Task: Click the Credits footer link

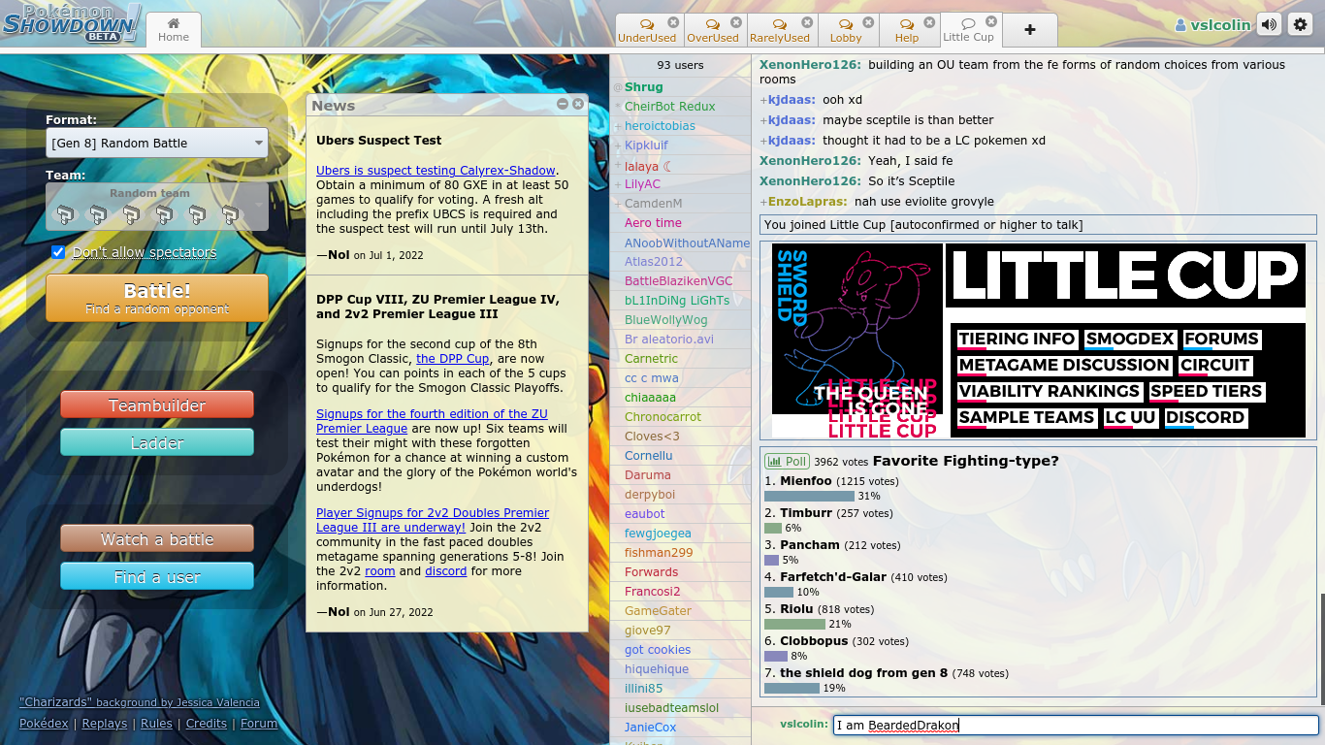Action: 206,724
